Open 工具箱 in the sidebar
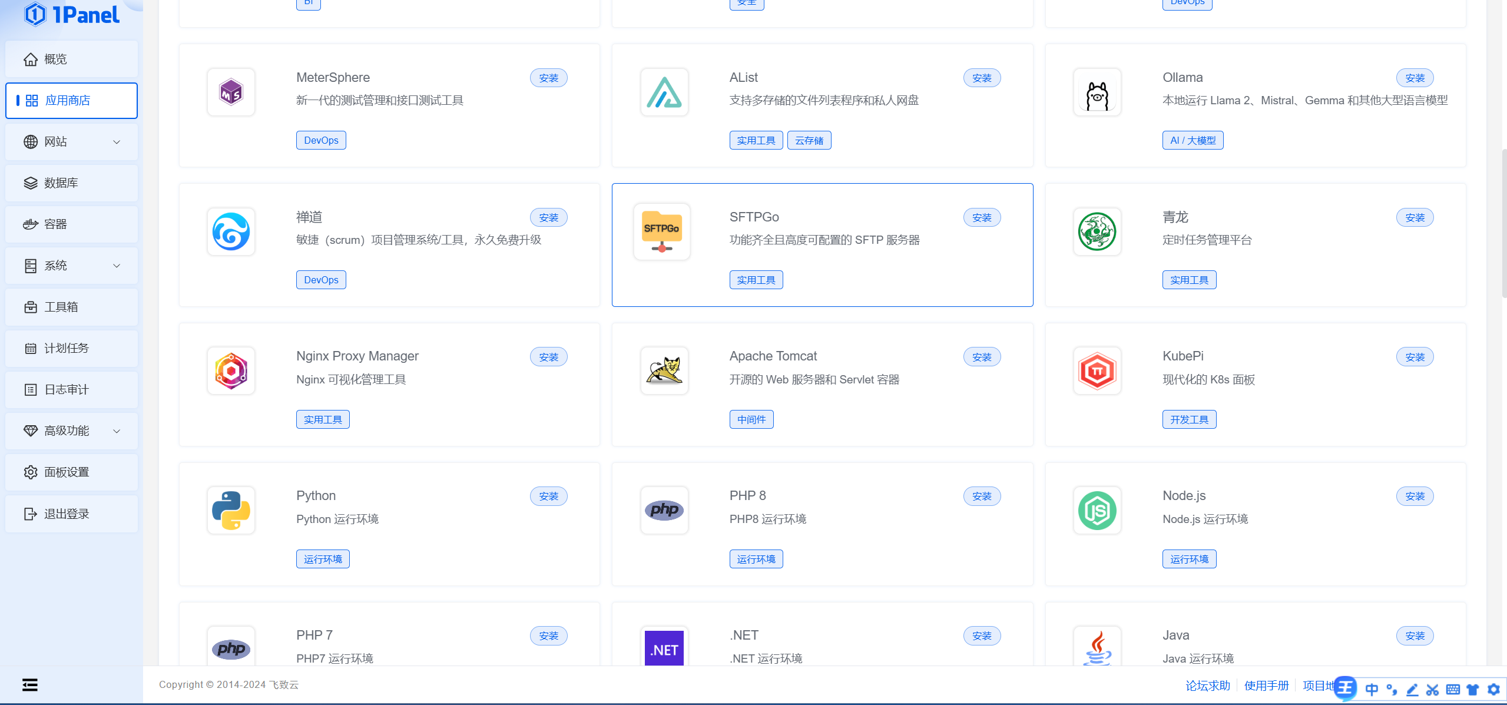Viewport: 1507px width, 705px height. (x=71, y=307)
